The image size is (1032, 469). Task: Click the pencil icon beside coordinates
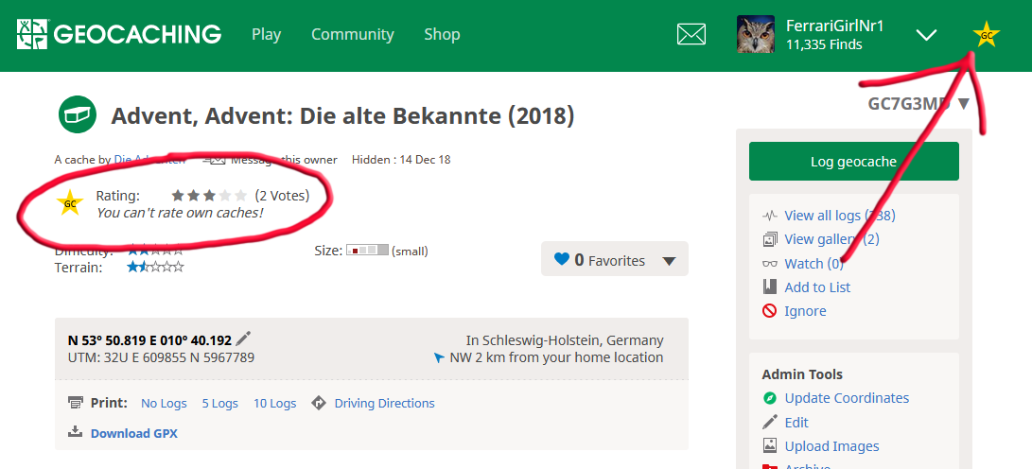[243, 339]
